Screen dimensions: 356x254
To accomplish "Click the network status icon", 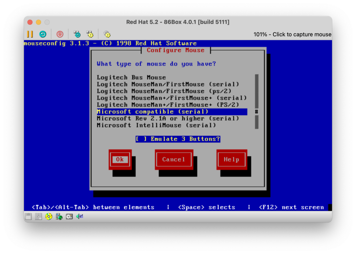I will coord(59,217).
